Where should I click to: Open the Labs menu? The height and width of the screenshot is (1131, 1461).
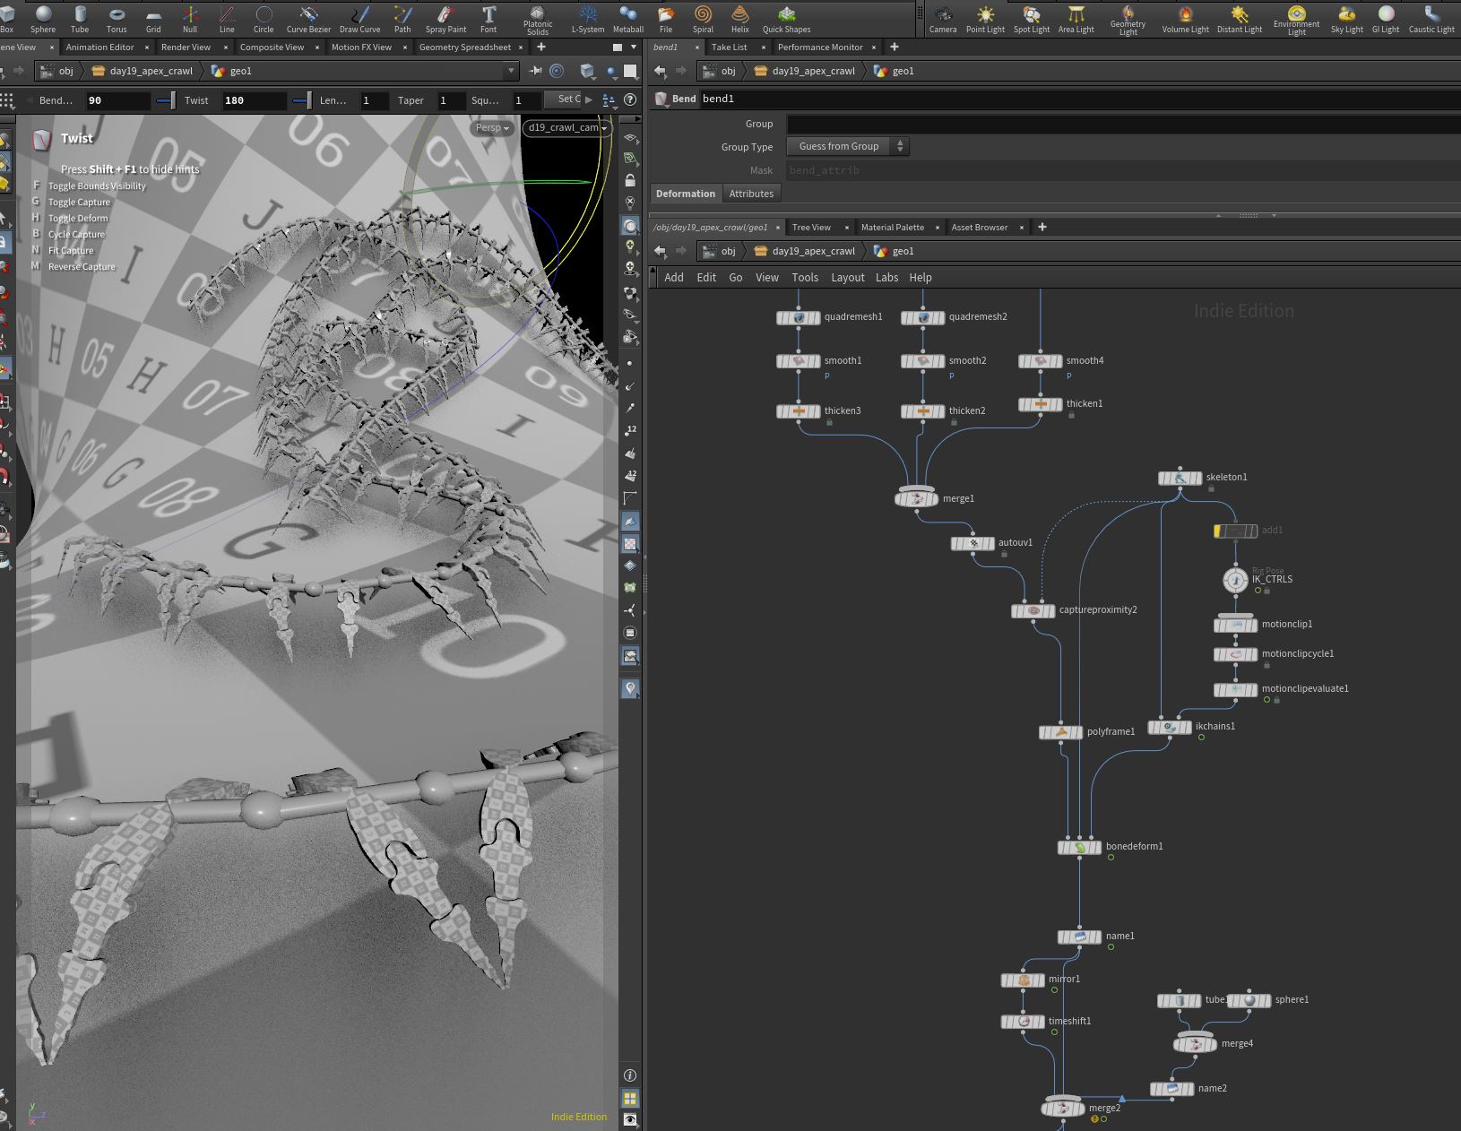point(886,278)
